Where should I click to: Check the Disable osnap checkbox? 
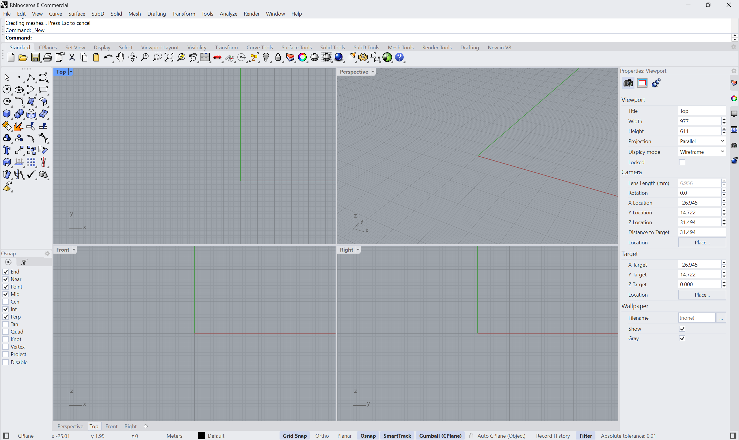pyautogui.click(x=6, y=362)
